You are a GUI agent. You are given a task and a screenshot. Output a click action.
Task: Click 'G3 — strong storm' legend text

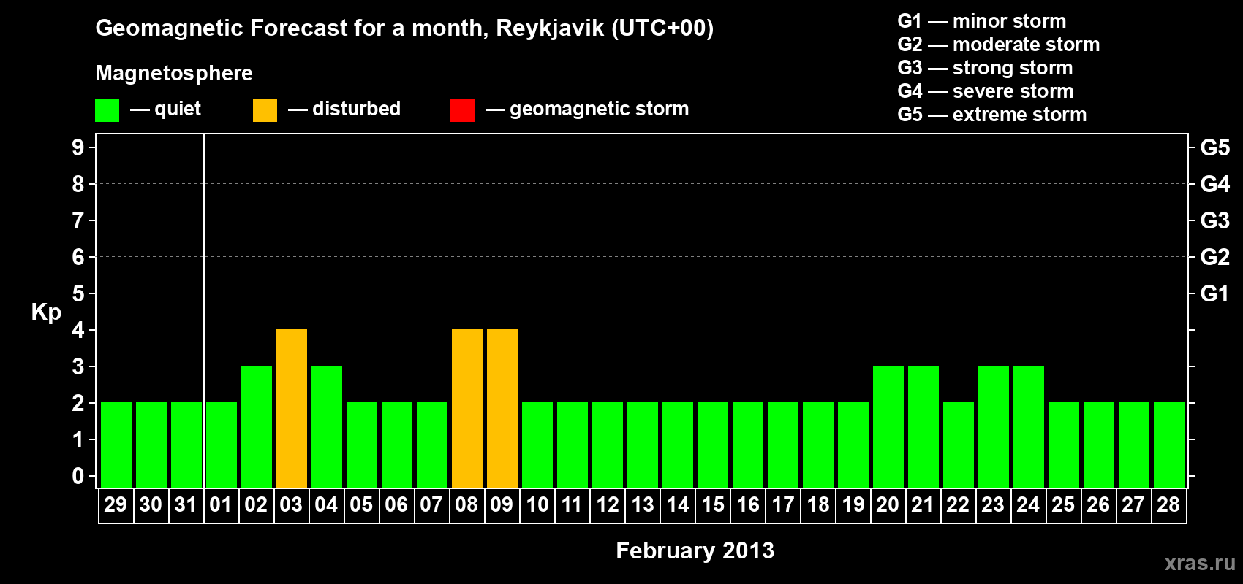pos(986,68)
